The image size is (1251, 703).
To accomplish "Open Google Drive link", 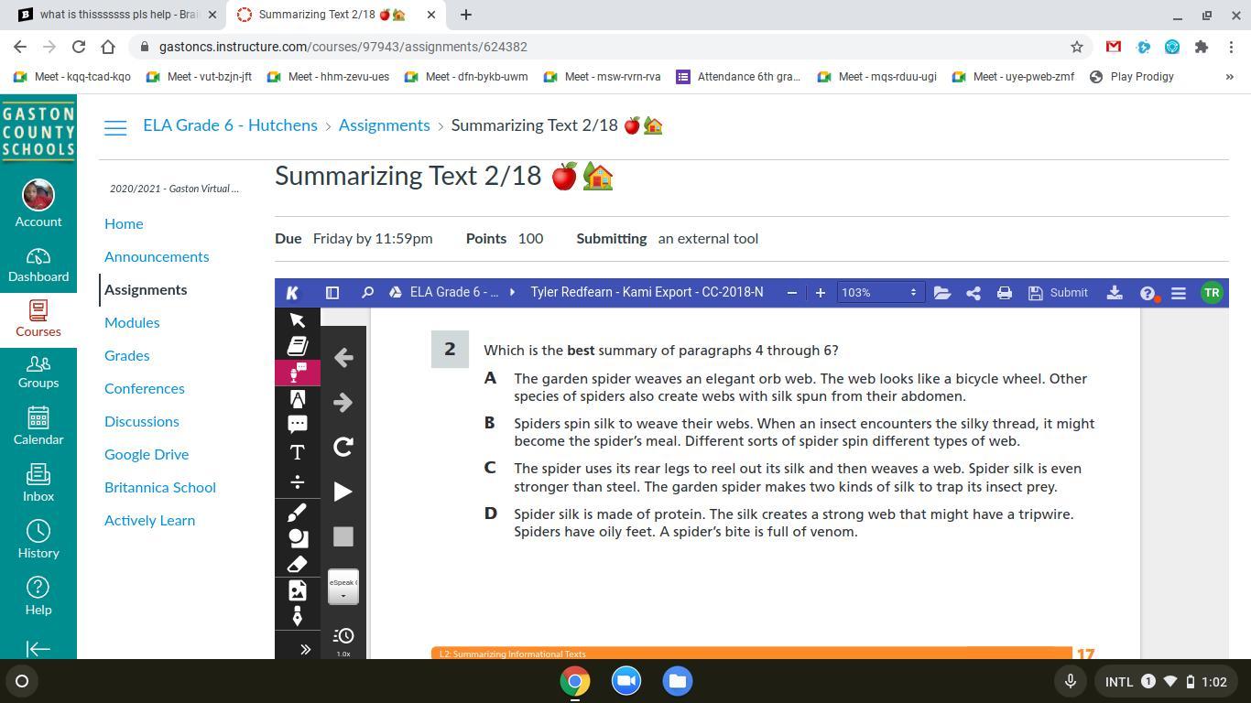I will pos(147,454).
